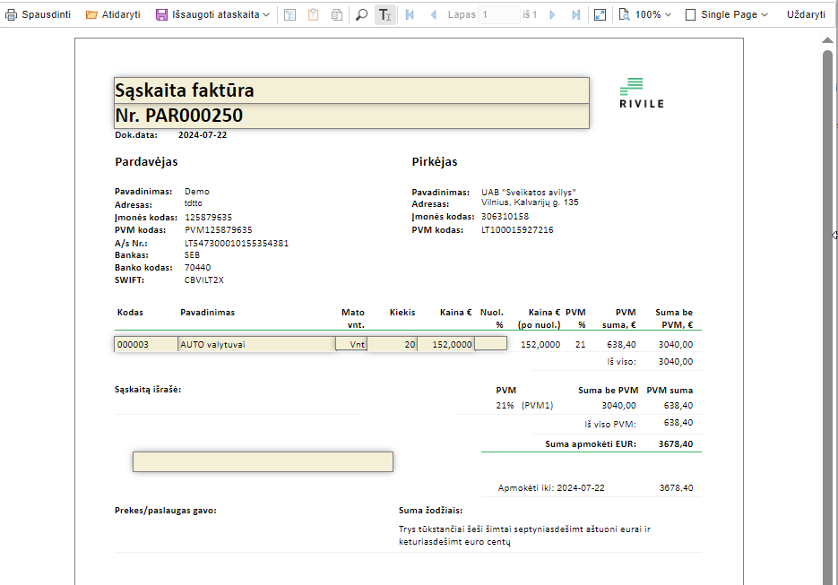The width and height of the screenshot is (838, 585).
Task: Click the empty discount percent cell
Action: [490, 343]
